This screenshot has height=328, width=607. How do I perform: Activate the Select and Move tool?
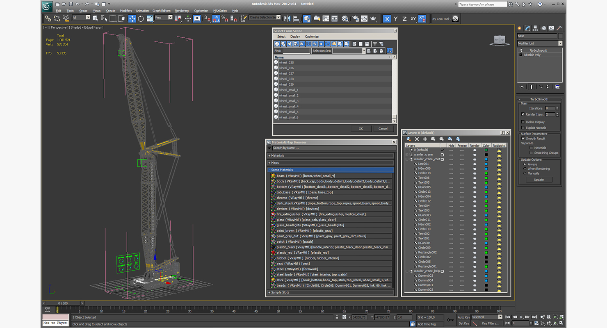(x=132, y=19)
